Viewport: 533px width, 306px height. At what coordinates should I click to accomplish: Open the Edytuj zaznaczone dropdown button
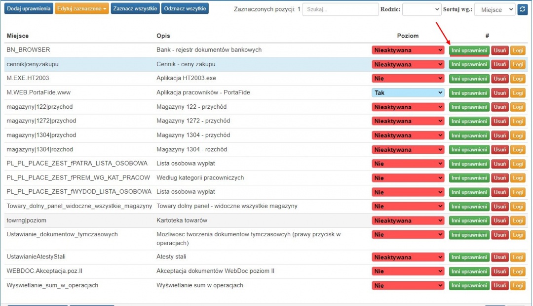pyautogui.click(x=81, y=8)
